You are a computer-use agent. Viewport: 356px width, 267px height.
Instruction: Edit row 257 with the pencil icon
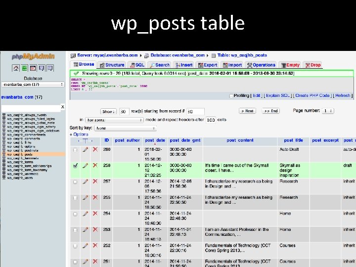86,181
